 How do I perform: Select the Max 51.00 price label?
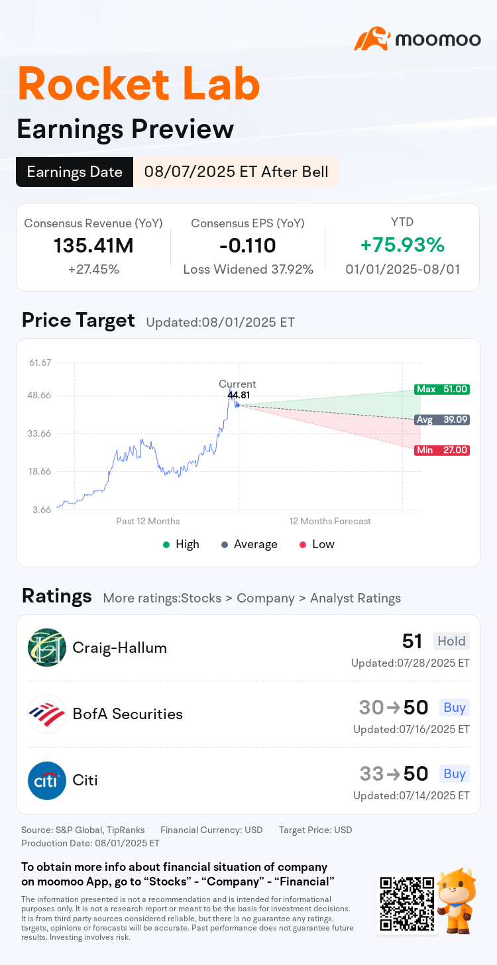[x=441, y=389]
